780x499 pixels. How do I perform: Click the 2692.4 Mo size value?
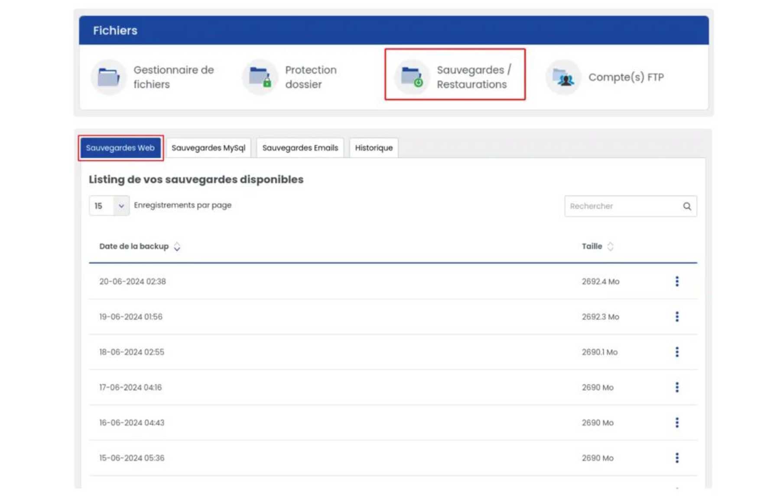[601, 282]
